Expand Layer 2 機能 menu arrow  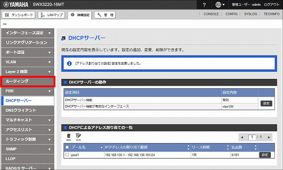[x=49, y=72]
